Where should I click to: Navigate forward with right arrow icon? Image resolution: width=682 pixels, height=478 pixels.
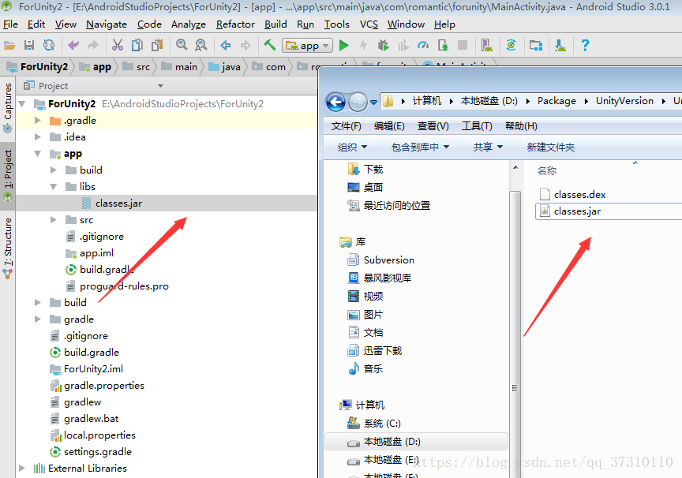(245, 45)
